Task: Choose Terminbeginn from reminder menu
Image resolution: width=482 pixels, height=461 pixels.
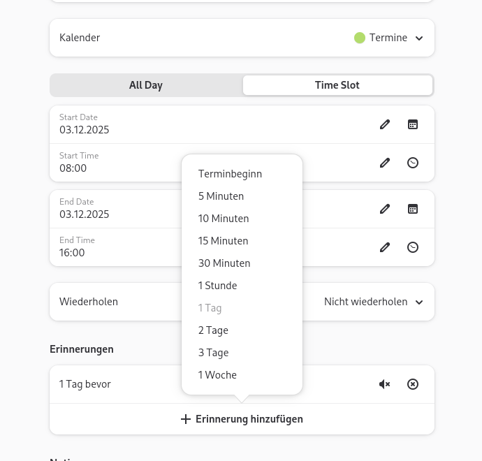Action: (x=230, y=174)
